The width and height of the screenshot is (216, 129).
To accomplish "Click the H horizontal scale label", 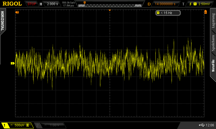I will pos(41,4).
